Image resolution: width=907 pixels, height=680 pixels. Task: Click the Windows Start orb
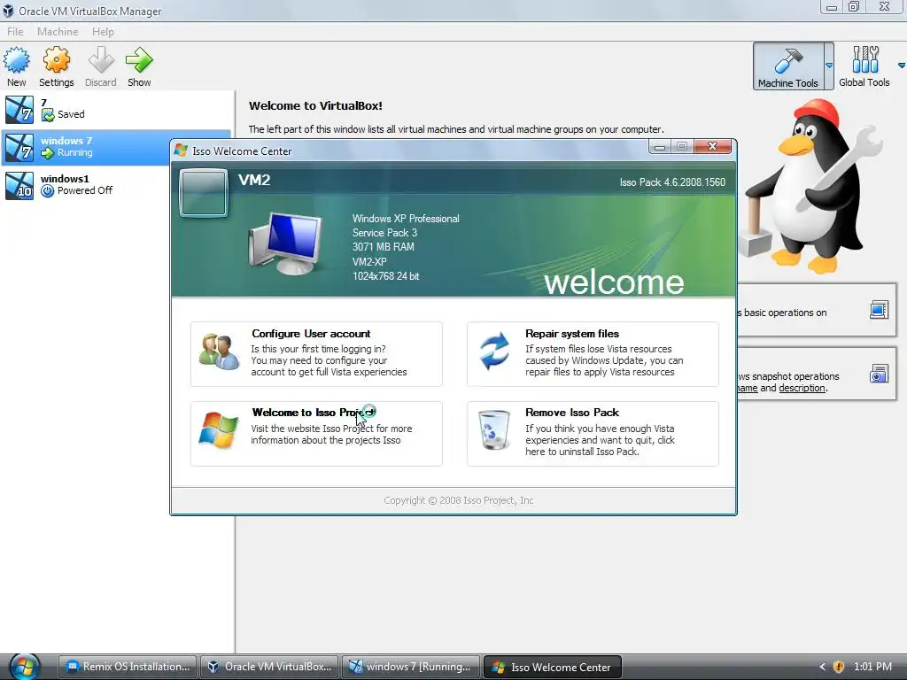24,666
